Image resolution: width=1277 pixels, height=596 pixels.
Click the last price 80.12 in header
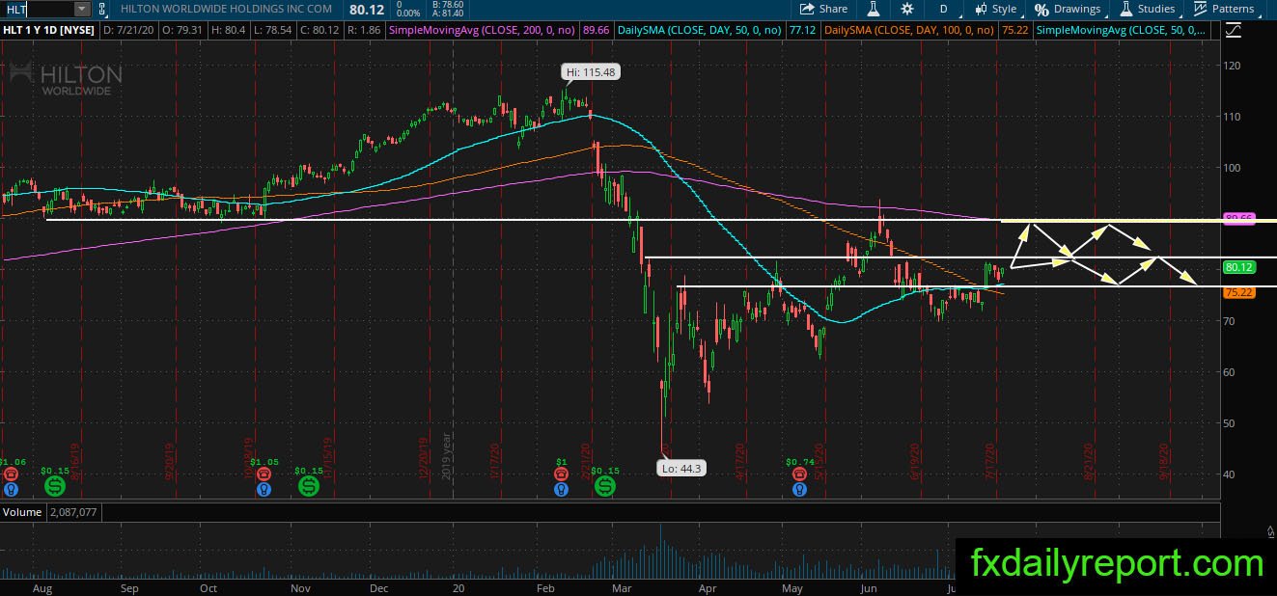click(366, 9)
